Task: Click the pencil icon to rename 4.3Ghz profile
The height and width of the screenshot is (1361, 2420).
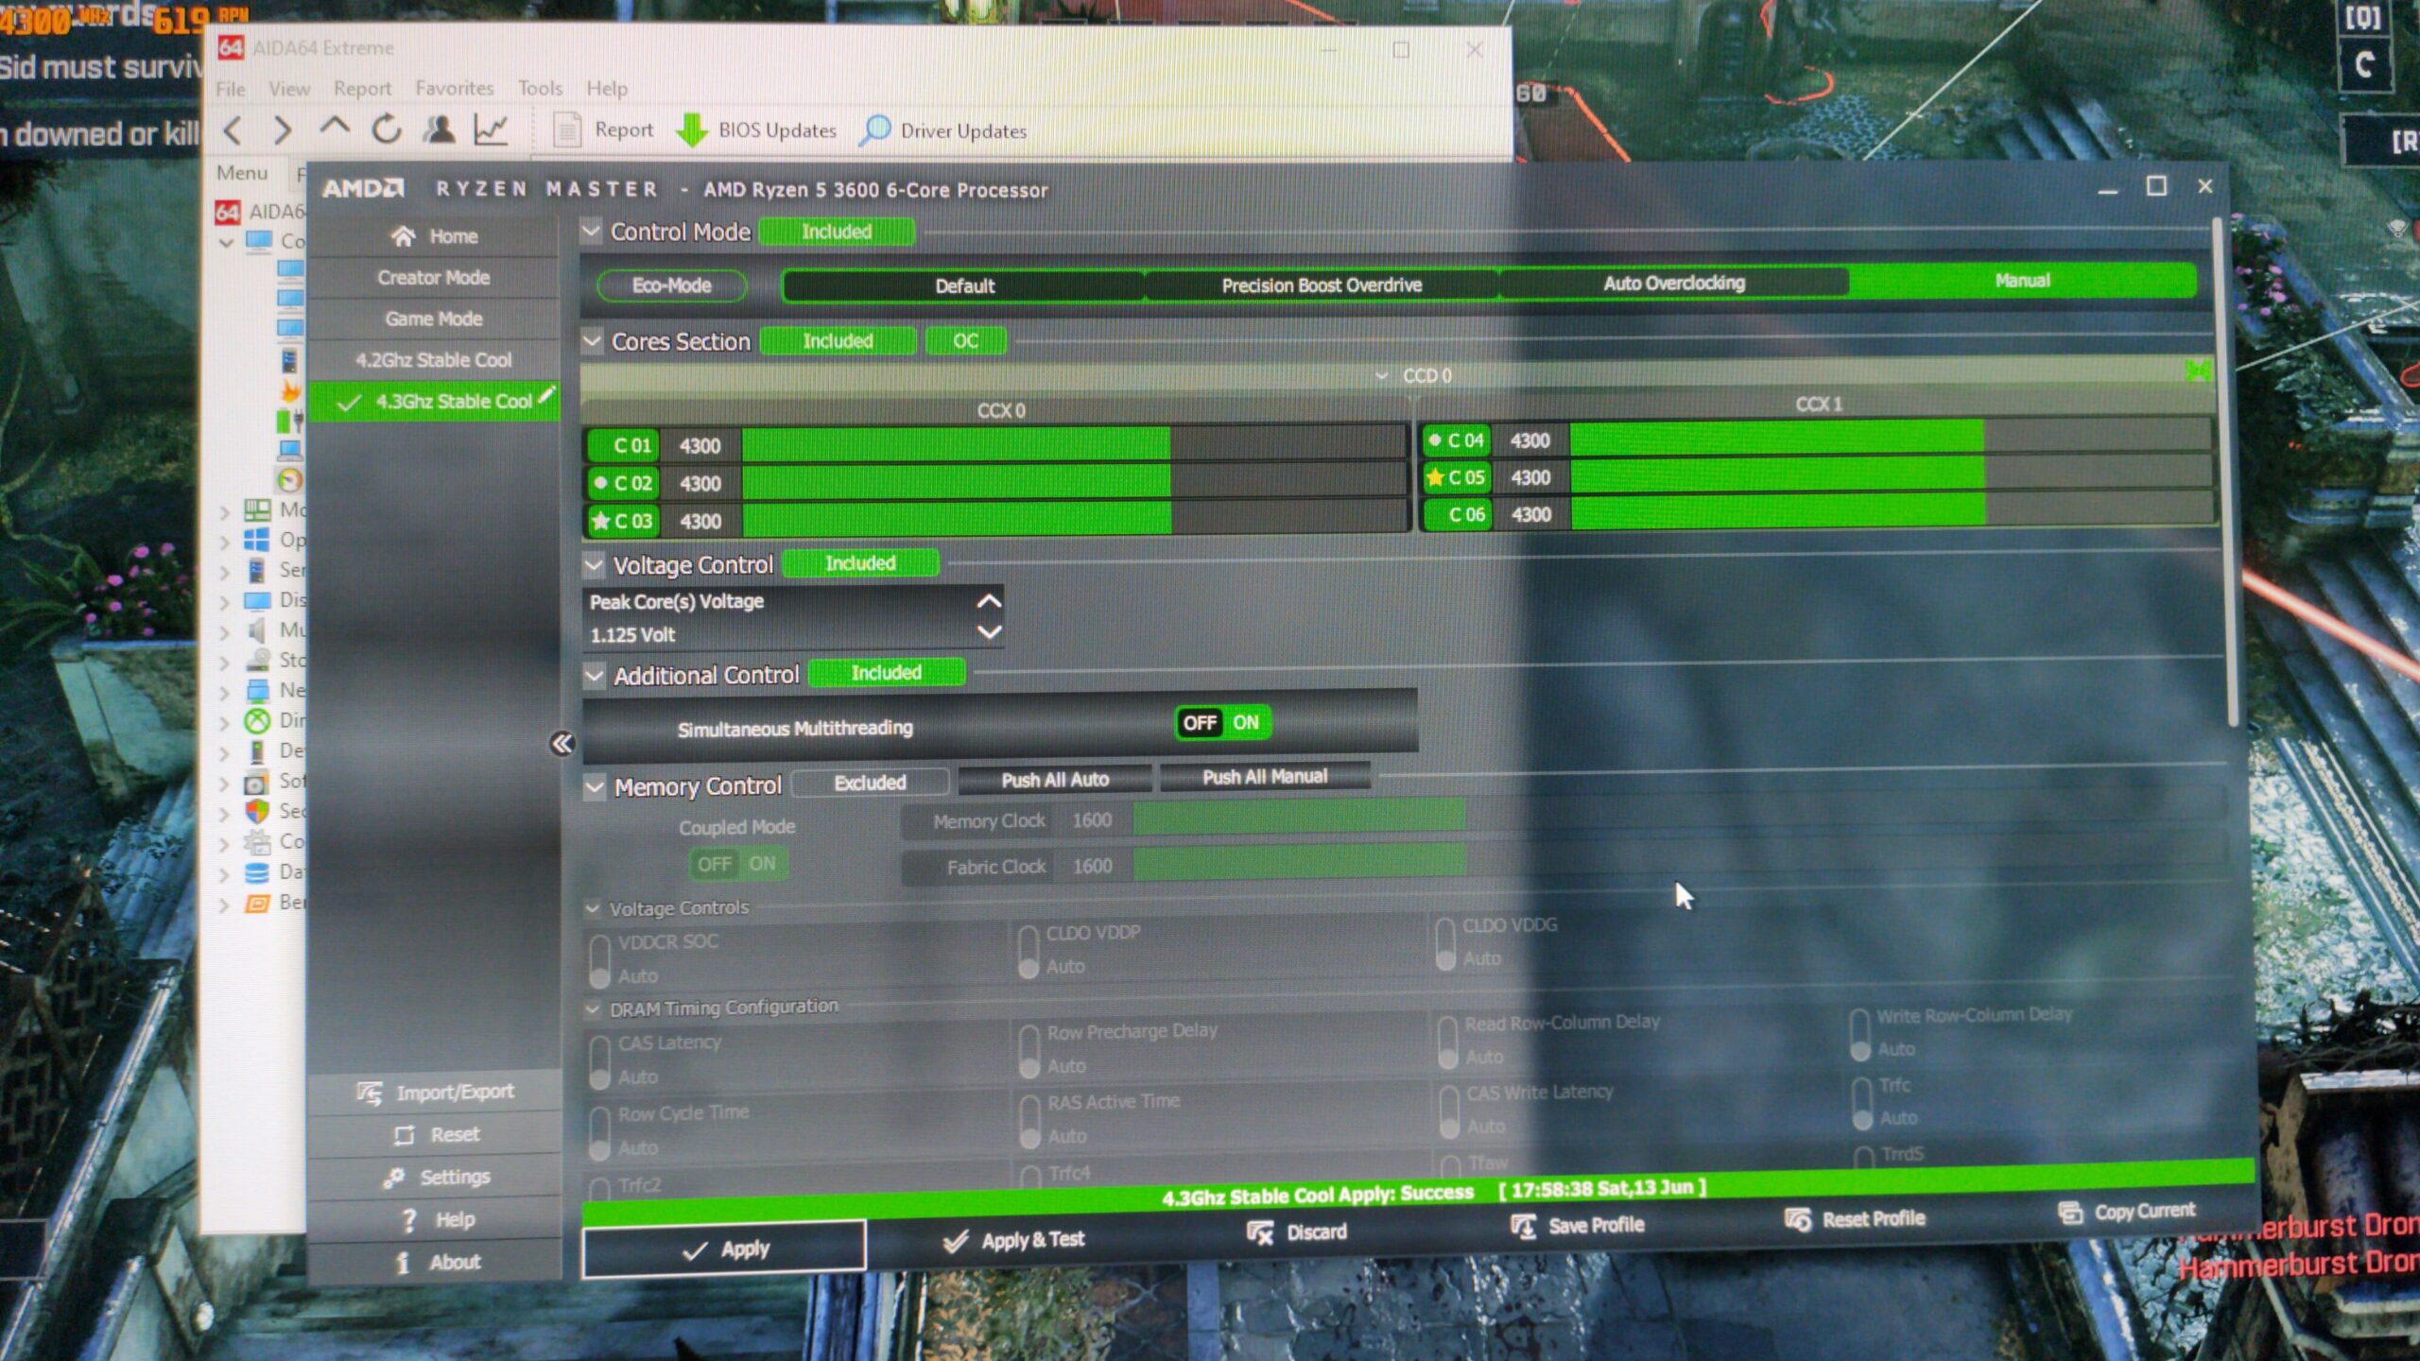Action: [546, 395]
